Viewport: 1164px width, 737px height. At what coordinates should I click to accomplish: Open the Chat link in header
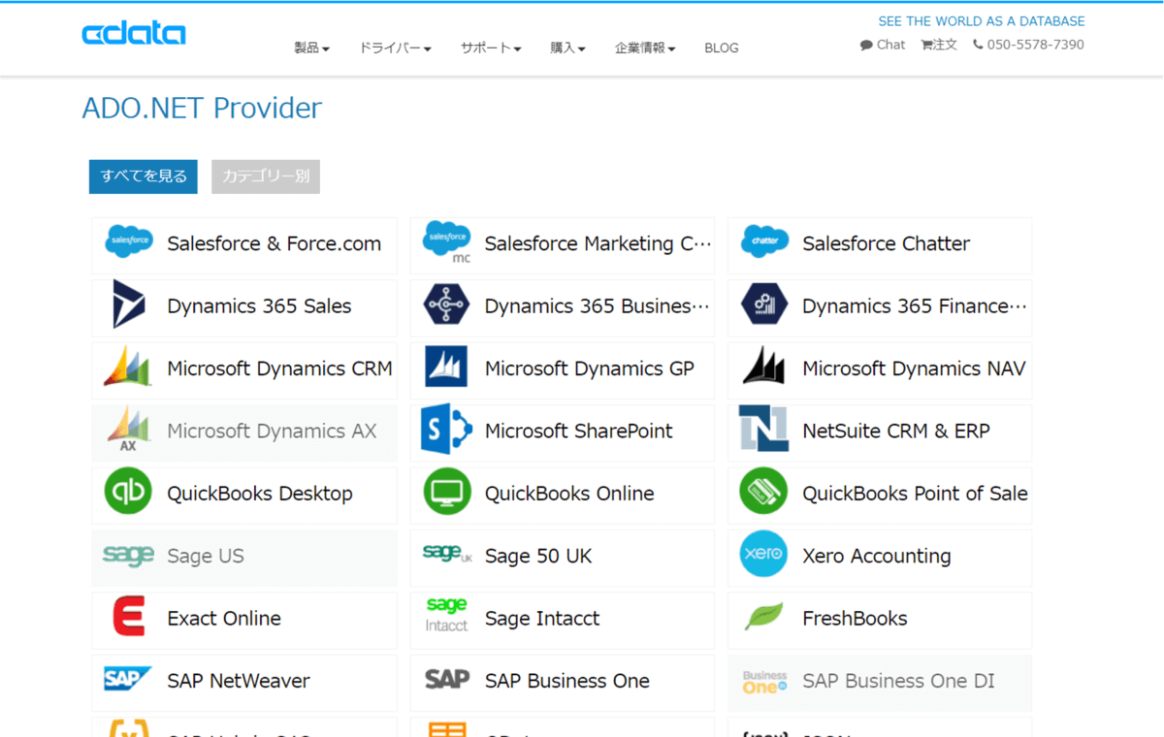(x=883, y=45)
